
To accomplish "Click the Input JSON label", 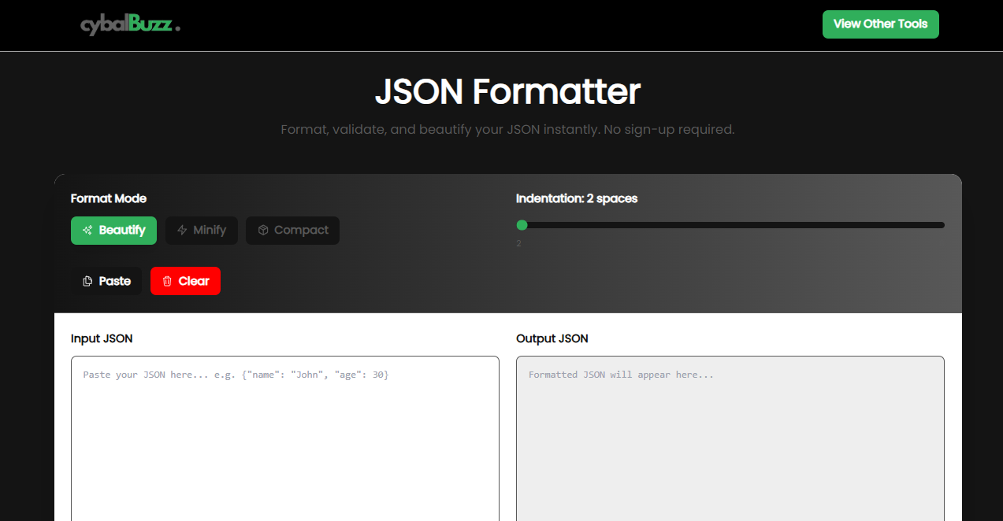I will [101, 338].
